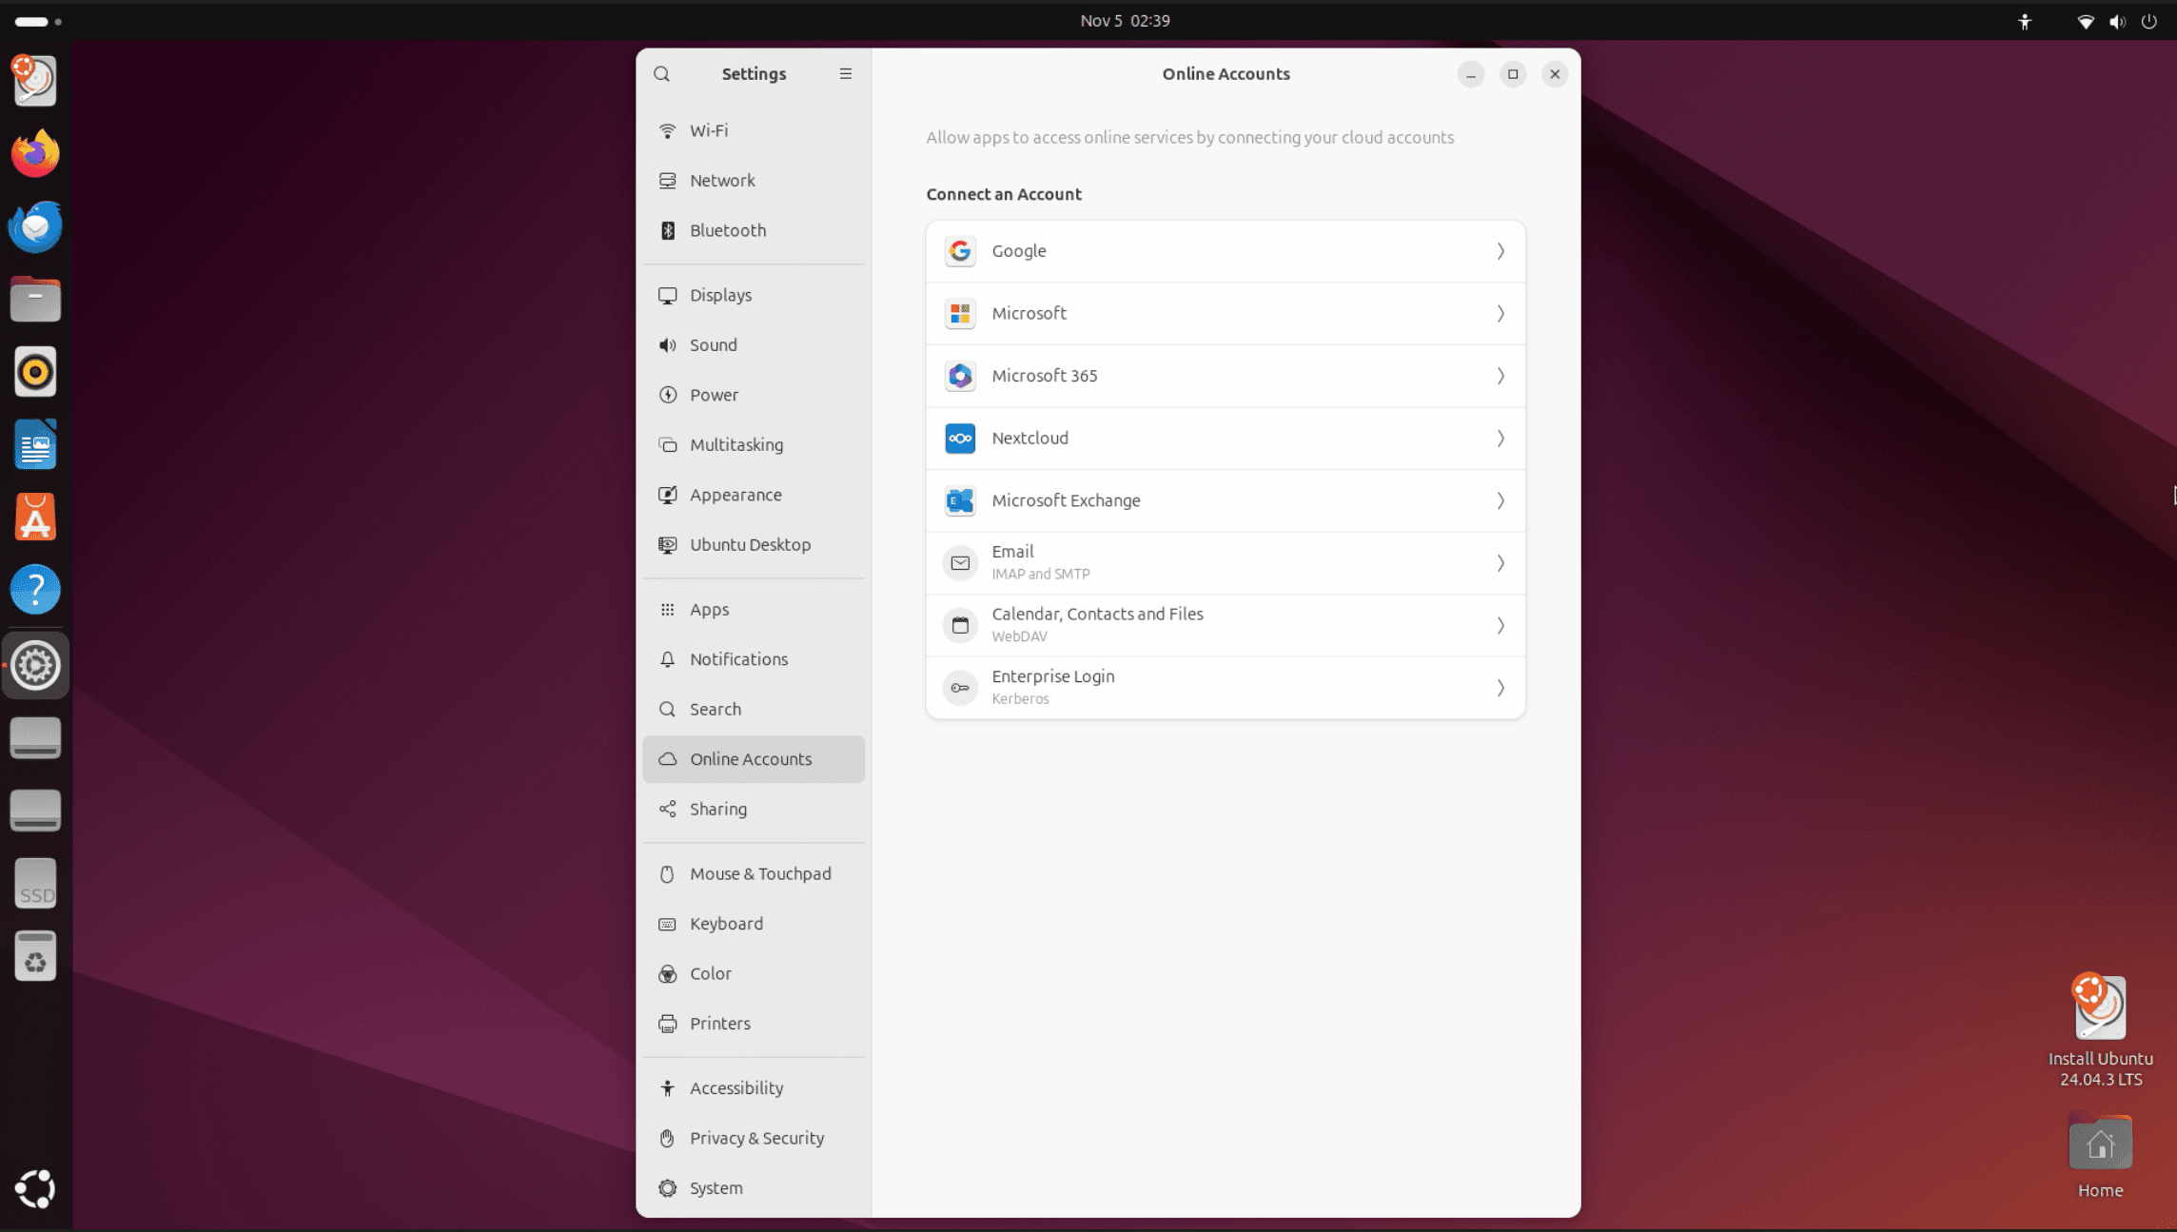Click the Enterprise Login key icon
Image resolution: width=2177 pixels, height=1232 pixels.
click(959, 688)
